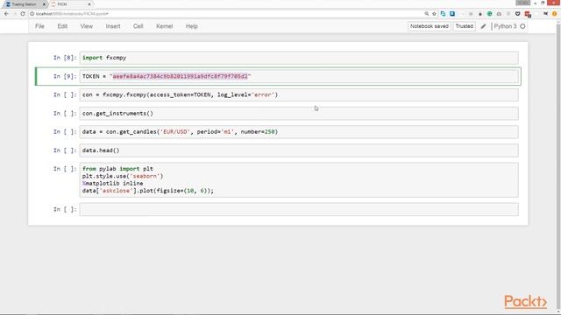
Task: Open the File menu
Action: (39, 26)
